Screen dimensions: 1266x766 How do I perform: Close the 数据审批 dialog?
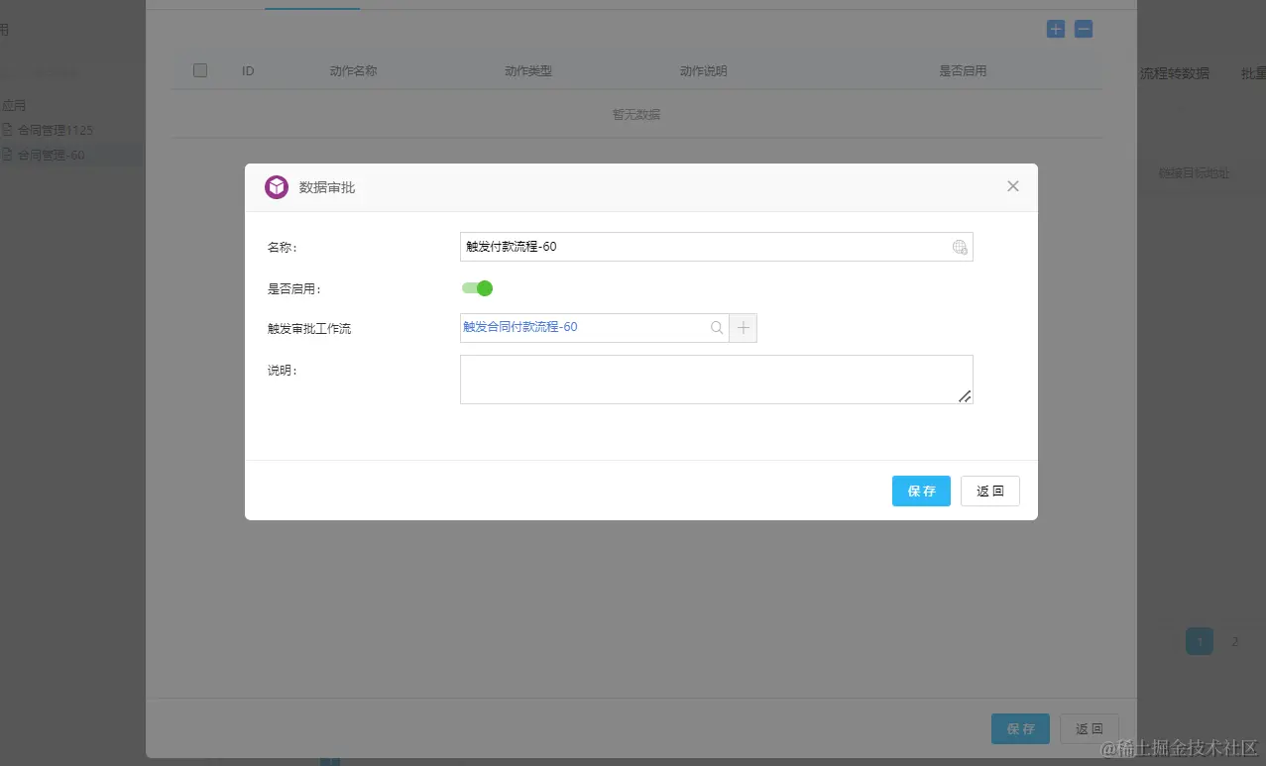point(1013,186)
